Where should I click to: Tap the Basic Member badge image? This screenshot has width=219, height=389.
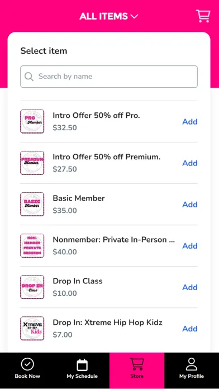click(32, 204)
